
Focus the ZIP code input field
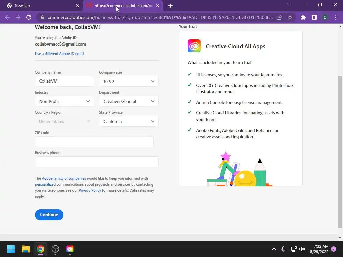(x=94, y=142)
